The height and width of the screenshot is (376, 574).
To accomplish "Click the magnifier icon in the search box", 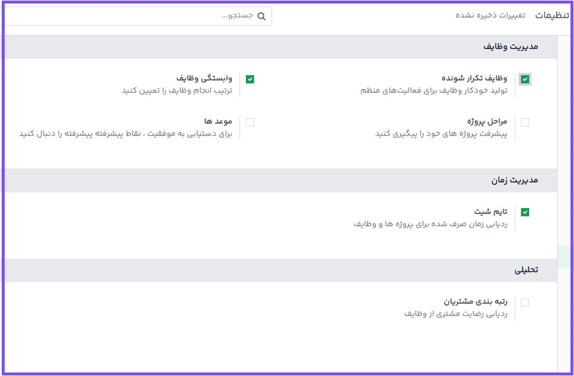I will click(261, 17).
